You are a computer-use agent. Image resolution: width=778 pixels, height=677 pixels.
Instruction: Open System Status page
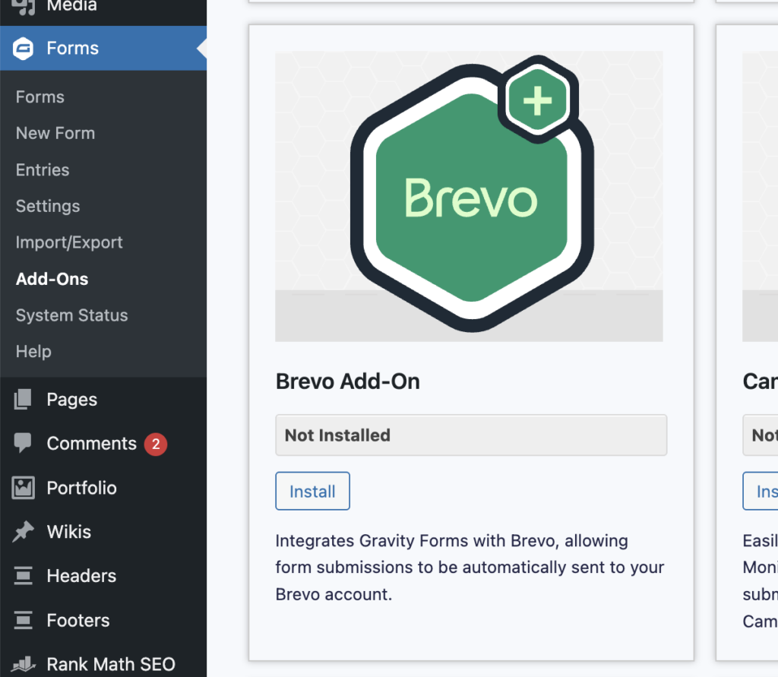[x=72, y=315]
